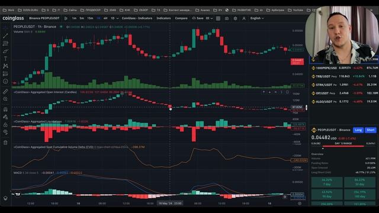The image size is (379, 213).
Task: Open chart settings gear icon
Action: 235,18
